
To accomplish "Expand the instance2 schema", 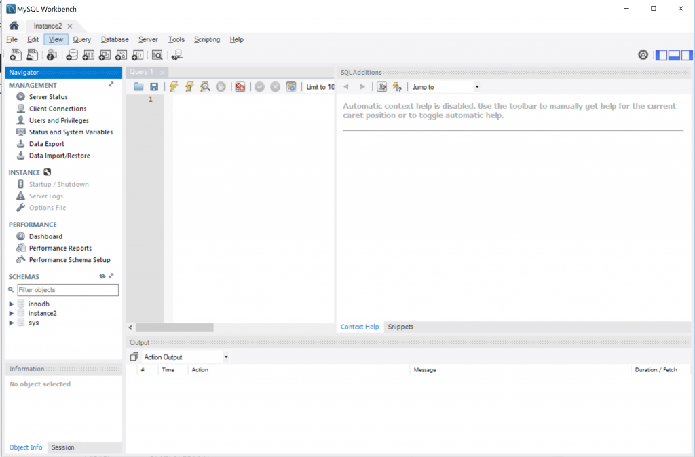I will pos(12,314).
